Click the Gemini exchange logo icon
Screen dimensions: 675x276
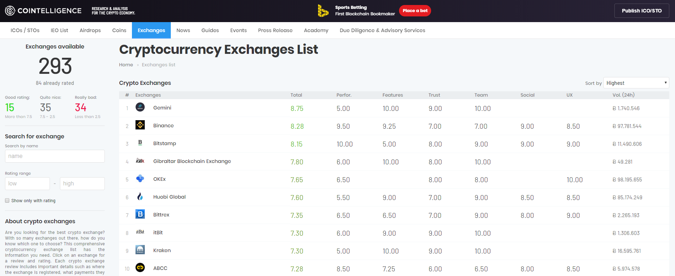pos(140,107)
